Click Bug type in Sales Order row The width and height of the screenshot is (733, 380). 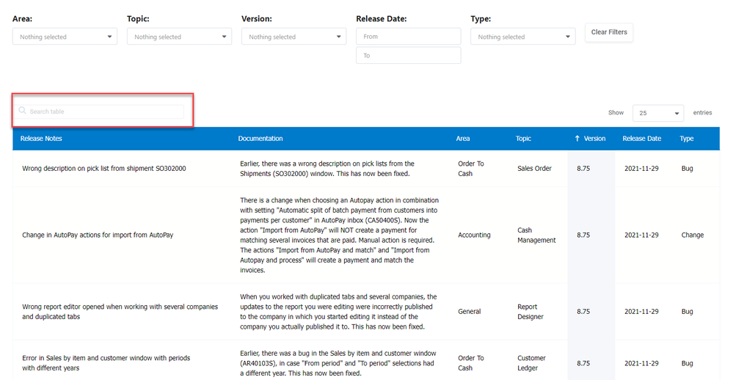pyautogui.click(x=687, y=168)
